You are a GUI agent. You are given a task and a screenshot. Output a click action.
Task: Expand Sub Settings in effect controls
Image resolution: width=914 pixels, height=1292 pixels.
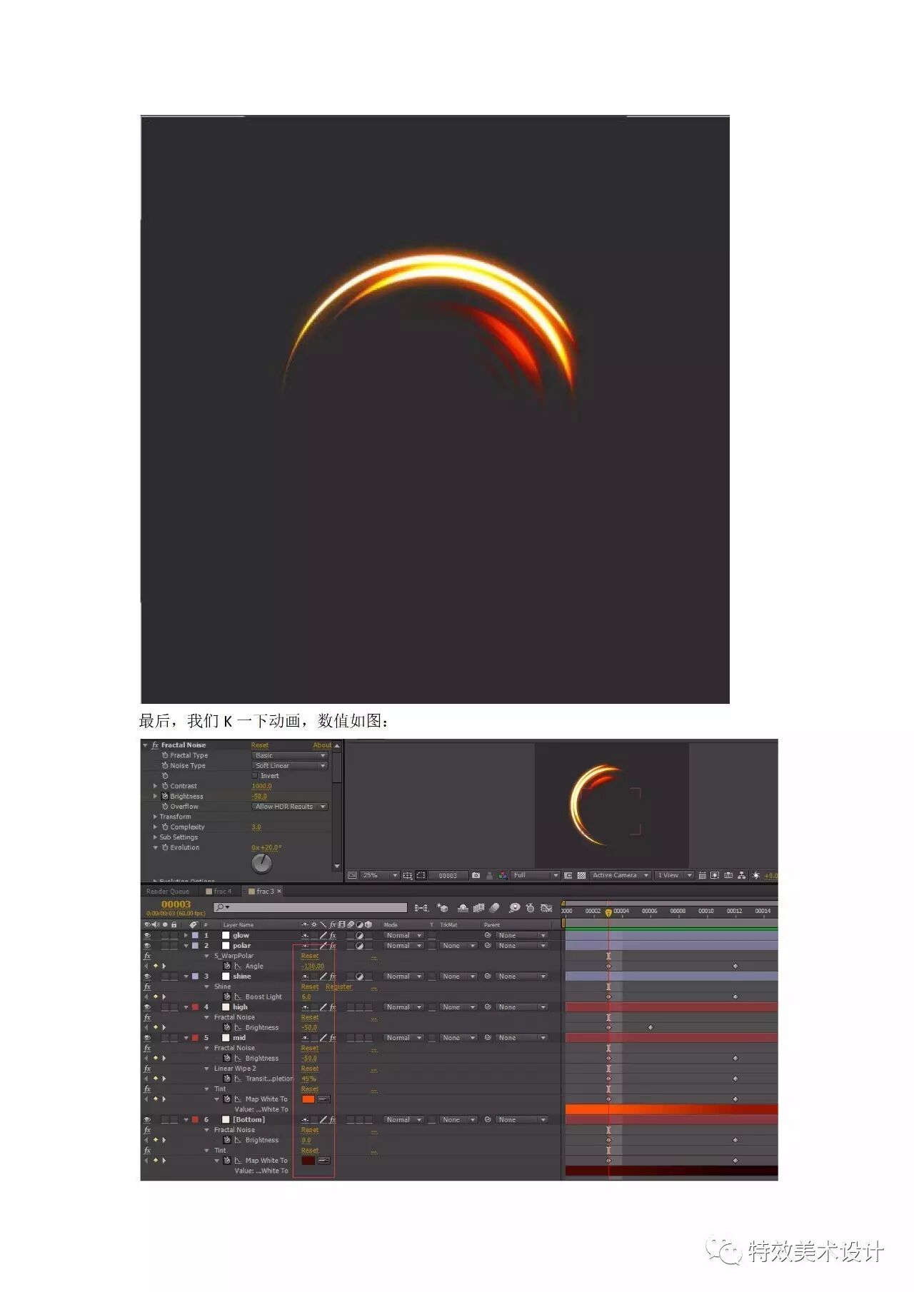coord(155,837)
